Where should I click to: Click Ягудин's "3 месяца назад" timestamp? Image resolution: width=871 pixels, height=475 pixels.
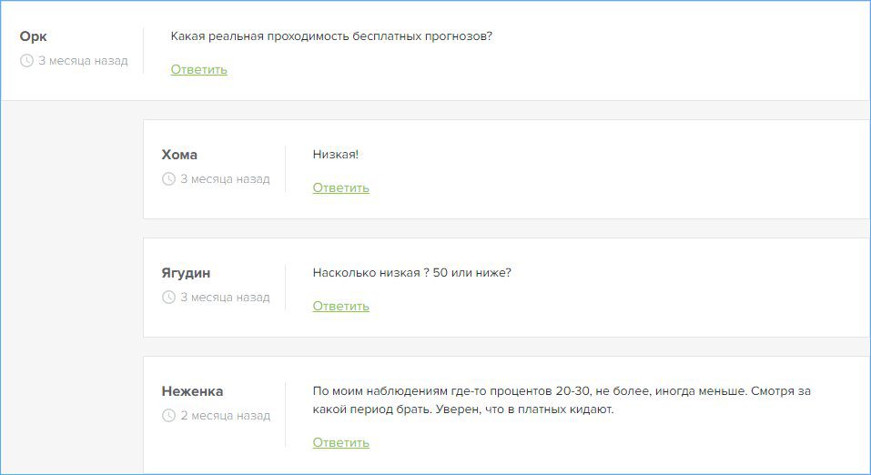(x=225, y=298)
